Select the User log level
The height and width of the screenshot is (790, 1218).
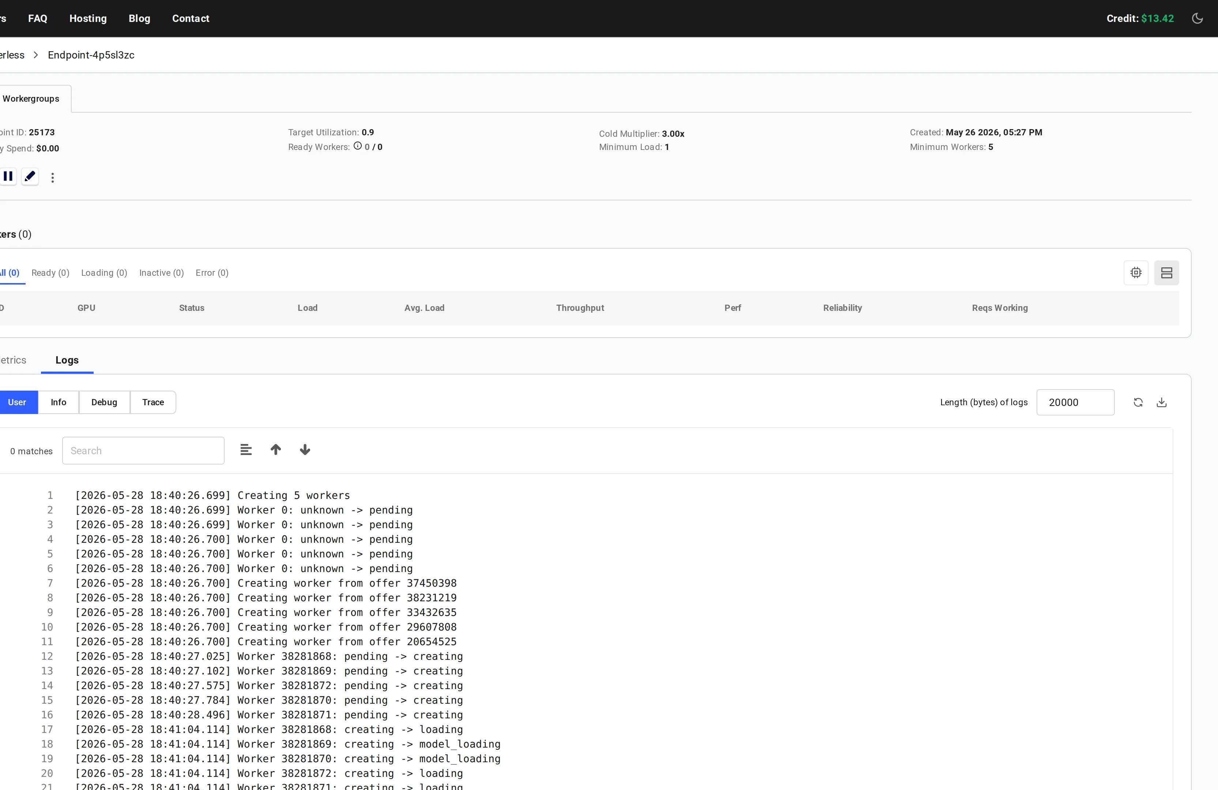(18, 402)
